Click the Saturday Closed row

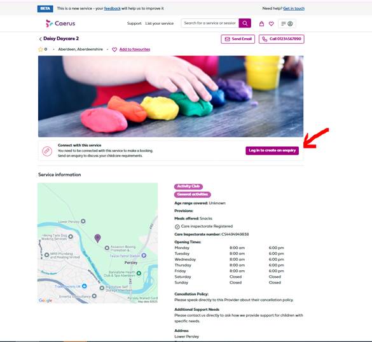click(228, 277)
